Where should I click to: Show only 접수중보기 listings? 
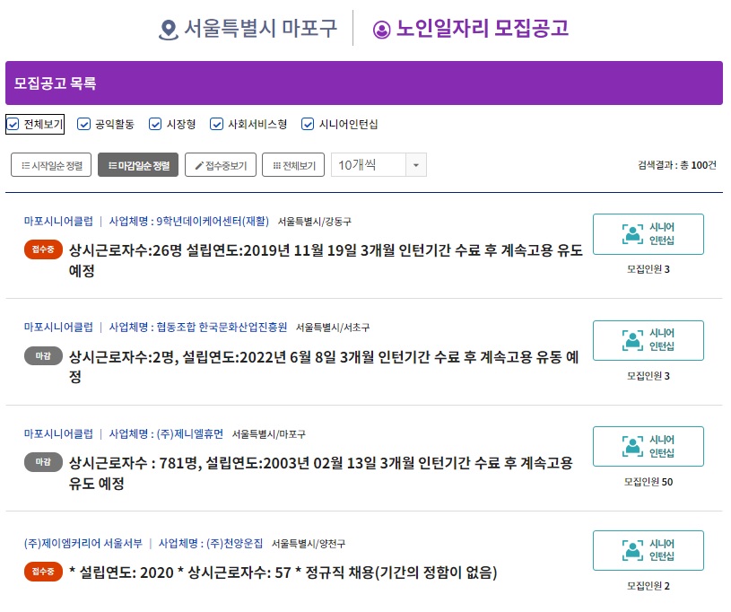pyautogui.click(x=221, y=165)
